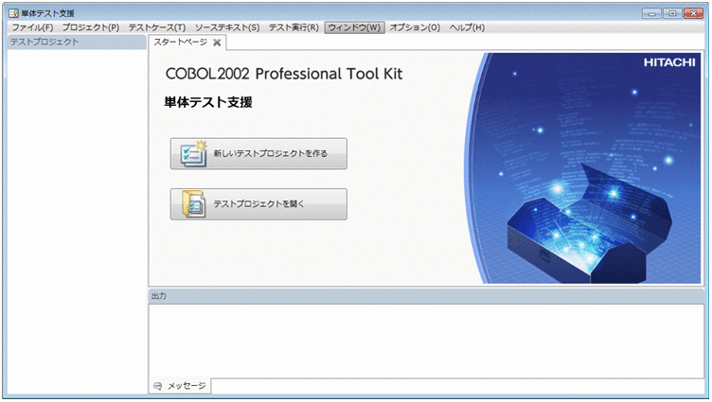The width and height of the screenshot is (712, 402).
Task: Open the ヘルプ(H) menu
Action: (468, 27)
